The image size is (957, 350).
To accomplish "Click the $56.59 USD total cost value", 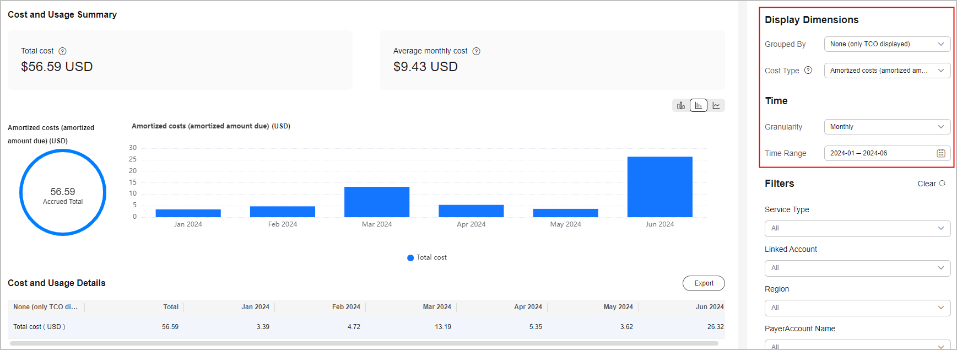I will coord(57,67).
